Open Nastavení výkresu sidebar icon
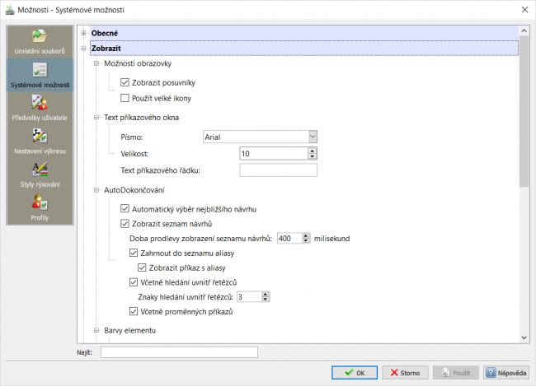The image size is (536, 386). click(40, 136)
